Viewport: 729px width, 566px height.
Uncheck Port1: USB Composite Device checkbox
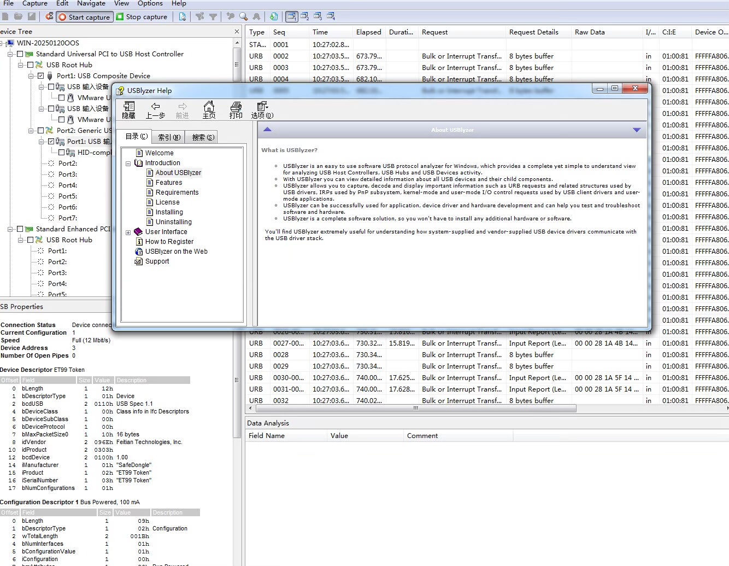click(40, 76)
